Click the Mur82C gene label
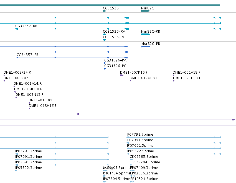The width and height of the screenshot is (236, 183). coord(147,8)
